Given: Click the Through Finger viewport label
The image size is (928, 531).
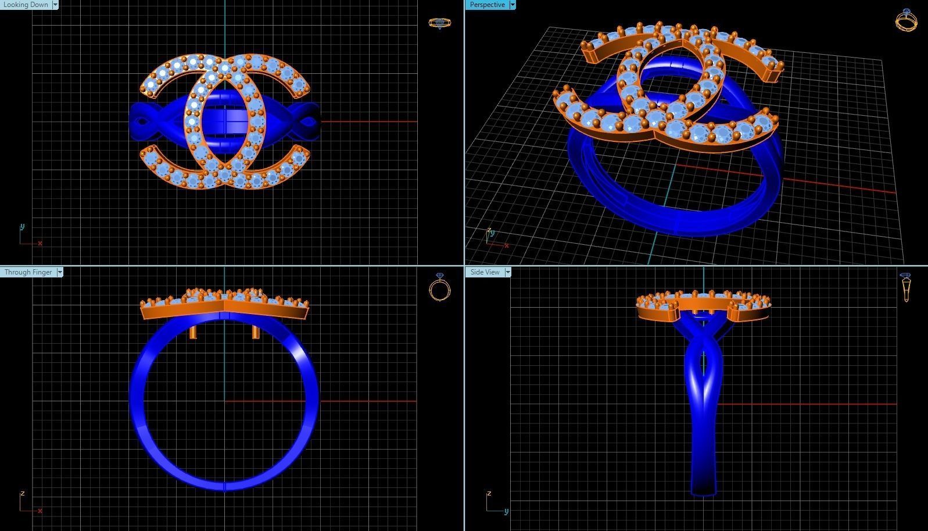Looking at the screenshot, I should 28,272.
